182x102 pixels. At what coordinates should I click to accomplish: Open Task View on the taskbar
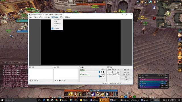click(x=39, y=100)
